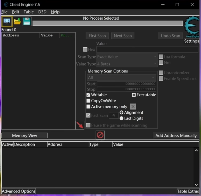Click the Description column header
The image size is (201, 196).
point(30,144)
